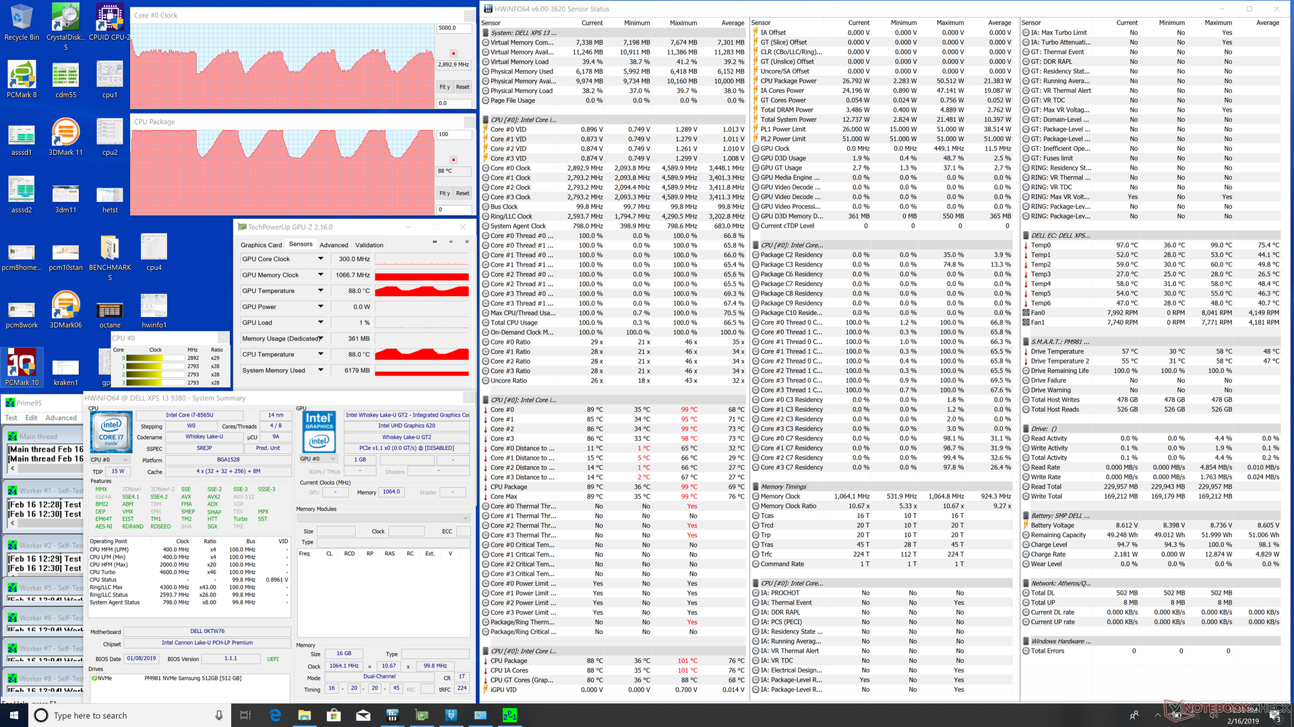Open the CPU #0 selector in System Summary
Image resolution: width=1294 pixels, height=727 pixels.
click(x=110, y=460)
